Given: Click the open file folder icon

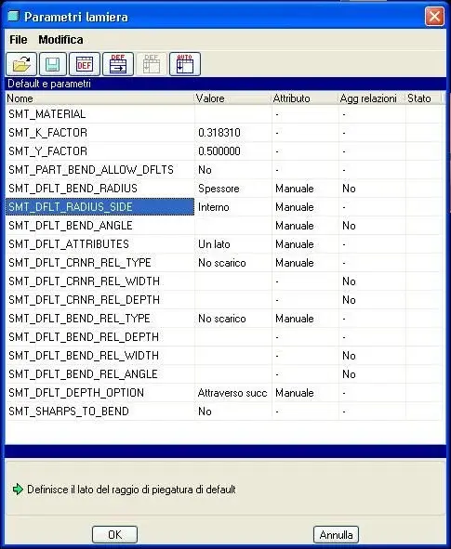Looking at the screenshot, I should [x=21, y=64].
